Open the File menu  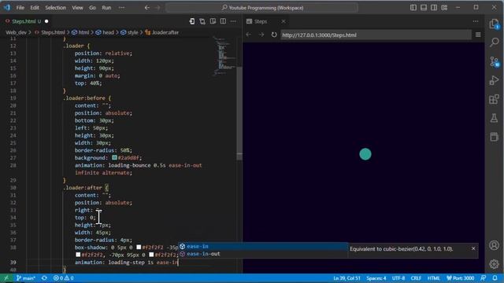click(x=20, y=8)
